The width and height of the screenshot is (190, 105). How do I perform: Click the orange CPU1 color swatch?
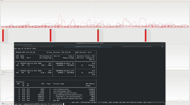coord(3,30)
